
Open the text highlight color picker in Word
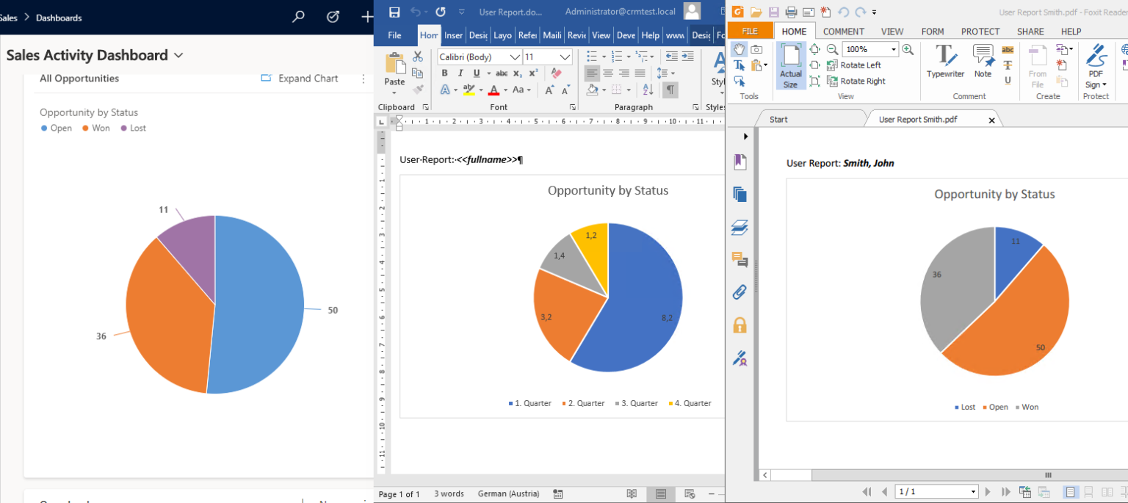click(x=480, y=89)
